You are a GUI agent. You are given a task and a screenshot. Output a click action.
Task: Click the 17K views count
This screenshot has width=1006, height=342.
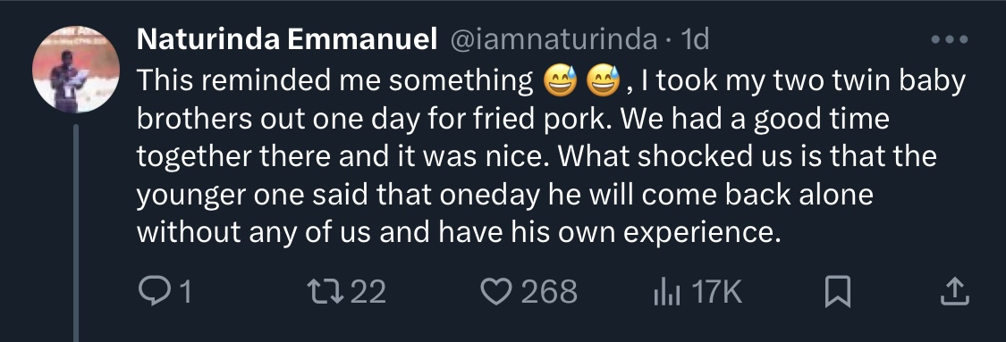(717, 292)
